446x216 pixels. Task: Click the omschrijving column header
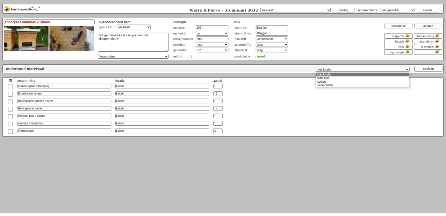pyautogui.click(x=26, y=81)
